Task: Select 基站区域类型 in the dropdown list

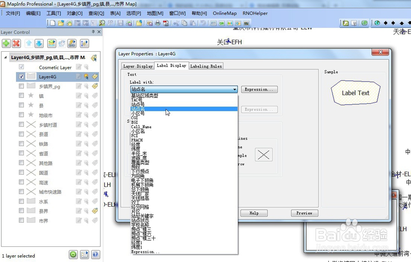Action: pyautogui.click(x=184, y=96)
